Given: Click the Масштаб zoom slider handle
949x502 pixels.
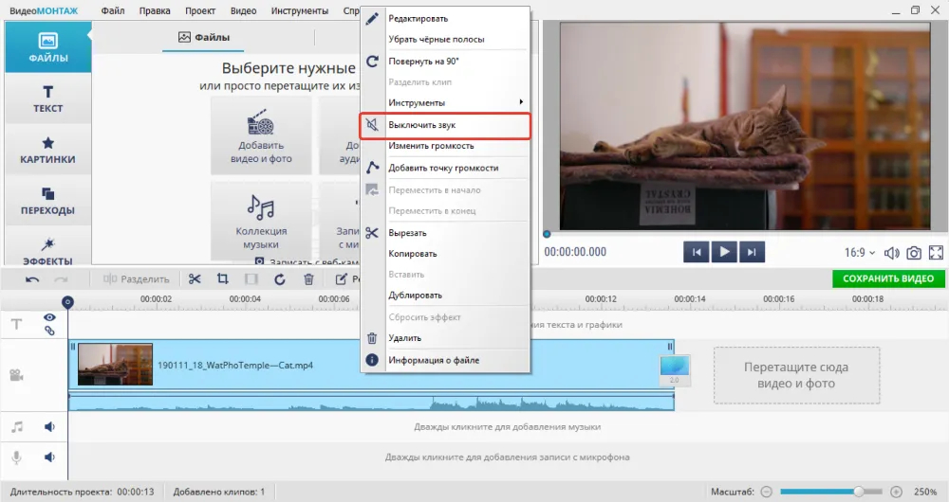Looking at the screenshot, I should 858,492.
